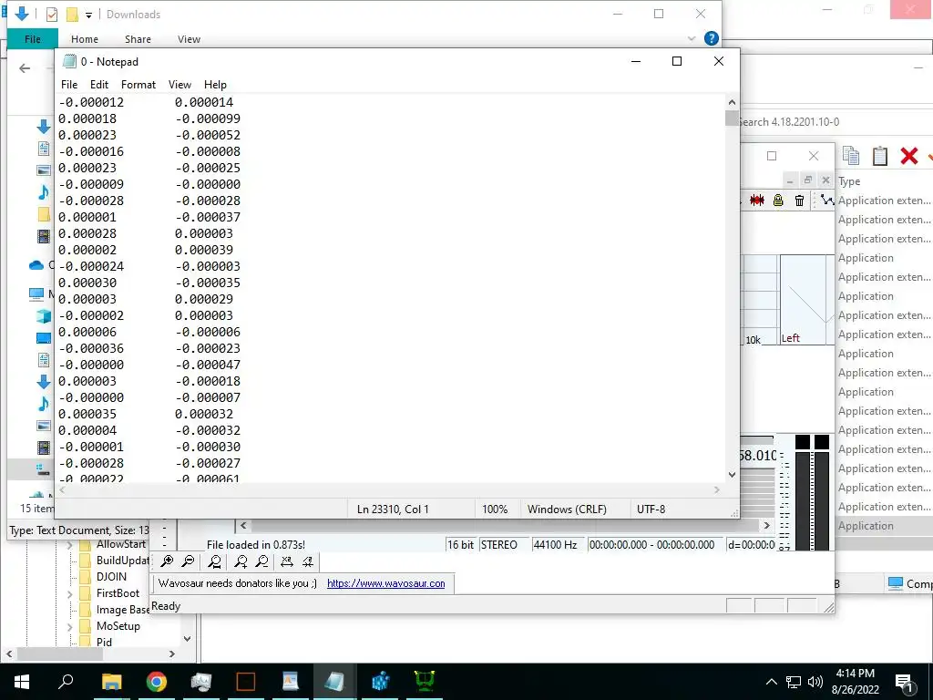Open Google Chrome from the taskbar
This screenshot has height=700, width=933.
click(x=157, y=682)
